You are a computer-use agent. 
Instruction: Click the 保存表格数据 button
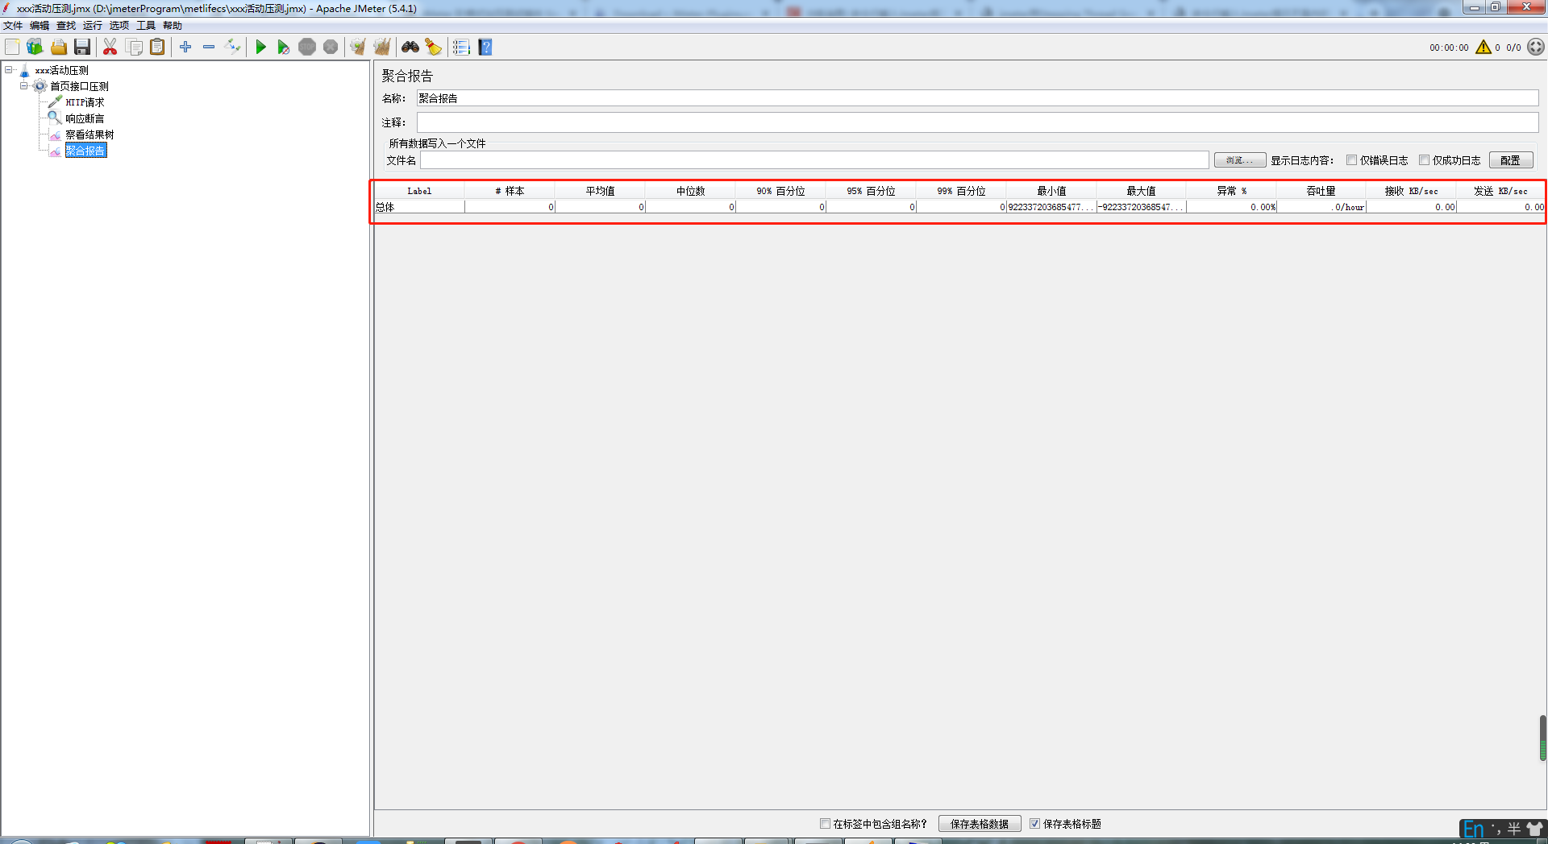point(979,824)
